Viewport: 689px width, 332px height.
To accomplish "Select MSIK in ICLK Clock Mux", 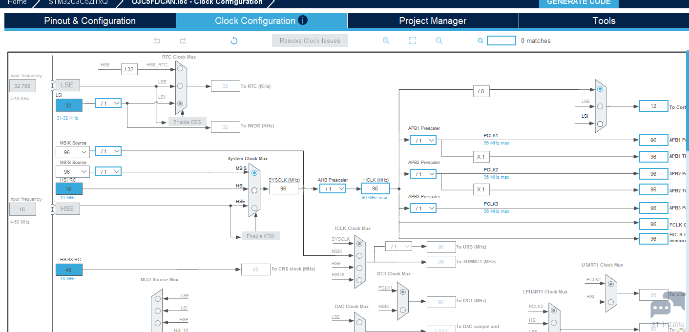I will (x=359, y=255).
